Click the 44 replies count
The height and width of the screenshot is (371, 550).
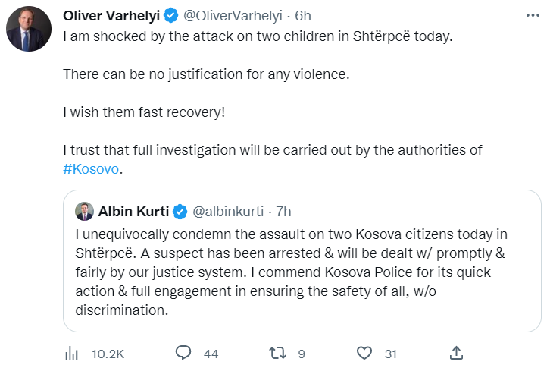coord(211,353)
